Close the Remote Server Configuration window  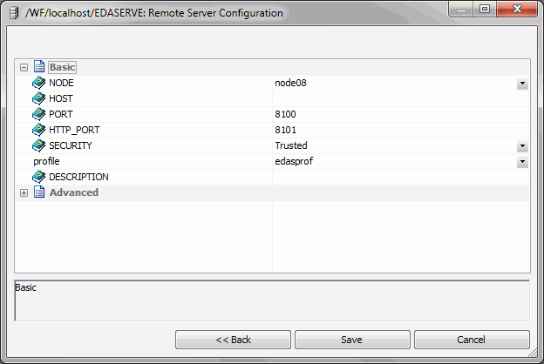517,10
